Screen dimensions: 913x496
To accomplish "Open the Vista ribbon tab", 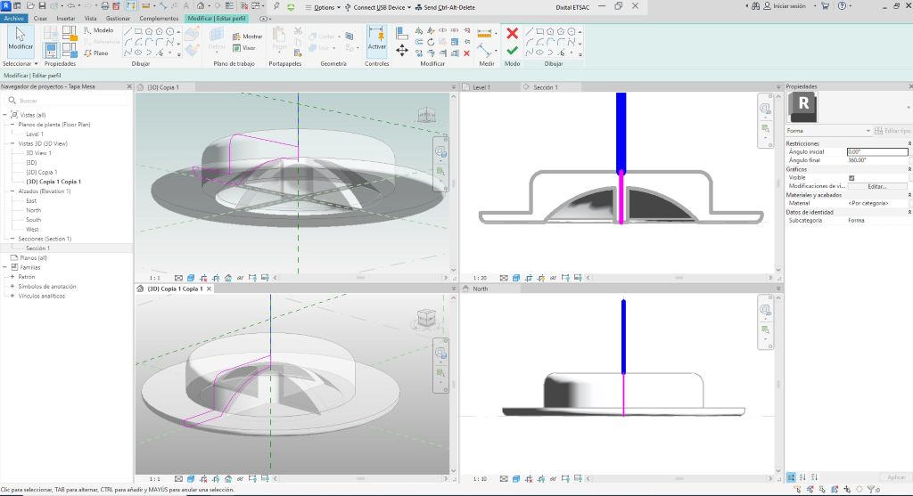I will (90, 19).
